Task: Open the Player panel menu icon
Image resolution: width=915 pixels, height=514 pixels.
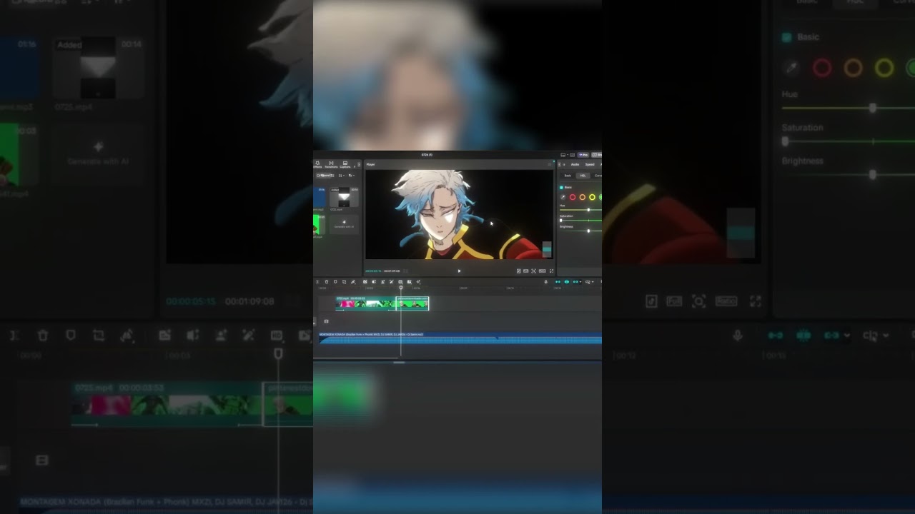Action: pos(550,164)
